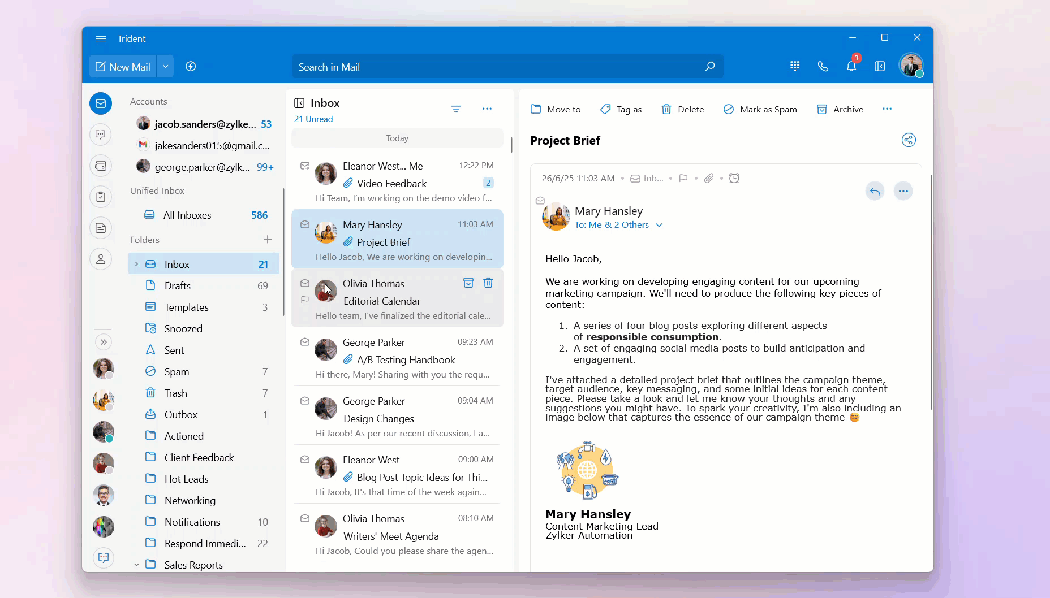The width and height of the screenshot is (1050, 598).
Task: Click the Search in Mail field
Action: [507, 67]
